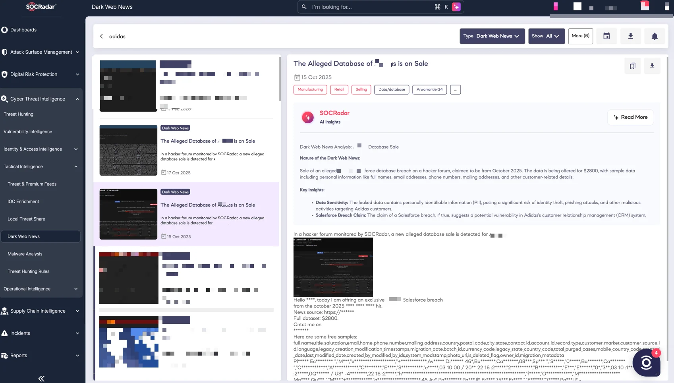
Task: Click the search magnifier icon
Action: tap(304, 7)
